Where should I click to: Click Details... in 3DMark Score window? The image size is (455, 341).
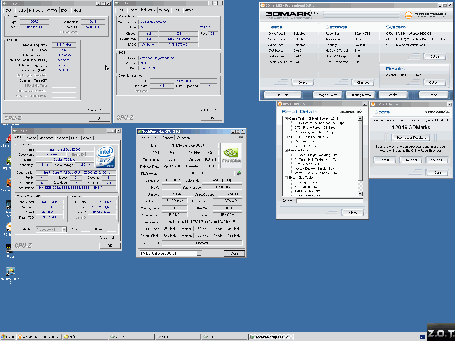(x=386, y=160)
